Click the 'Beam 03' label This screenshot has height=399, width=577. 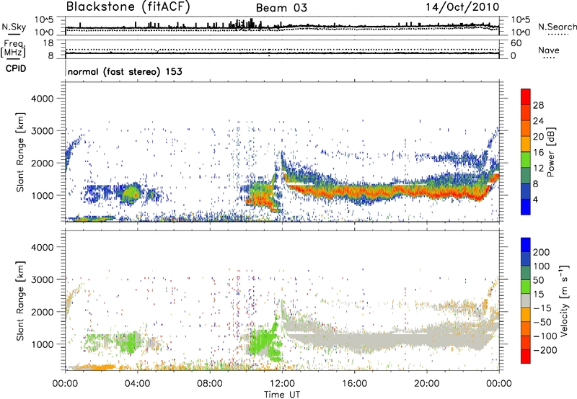point(281,8)
